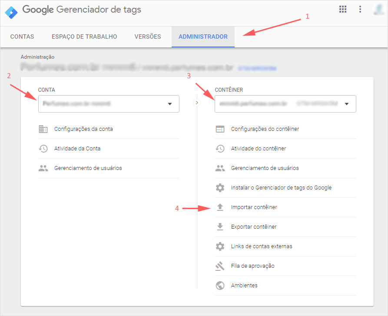Click the download icon for Exportar contêiner
Screen dimensions: 388x316
(220, 226)
